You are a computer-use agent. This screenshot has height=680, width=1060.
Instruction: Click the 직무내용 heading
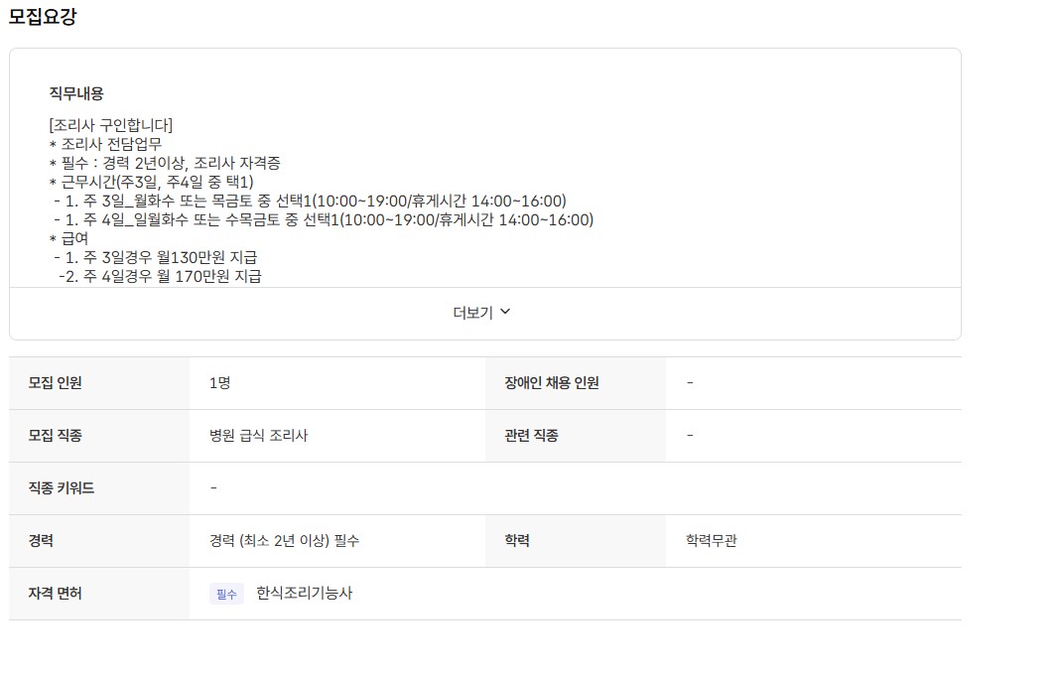coord(76,93)
